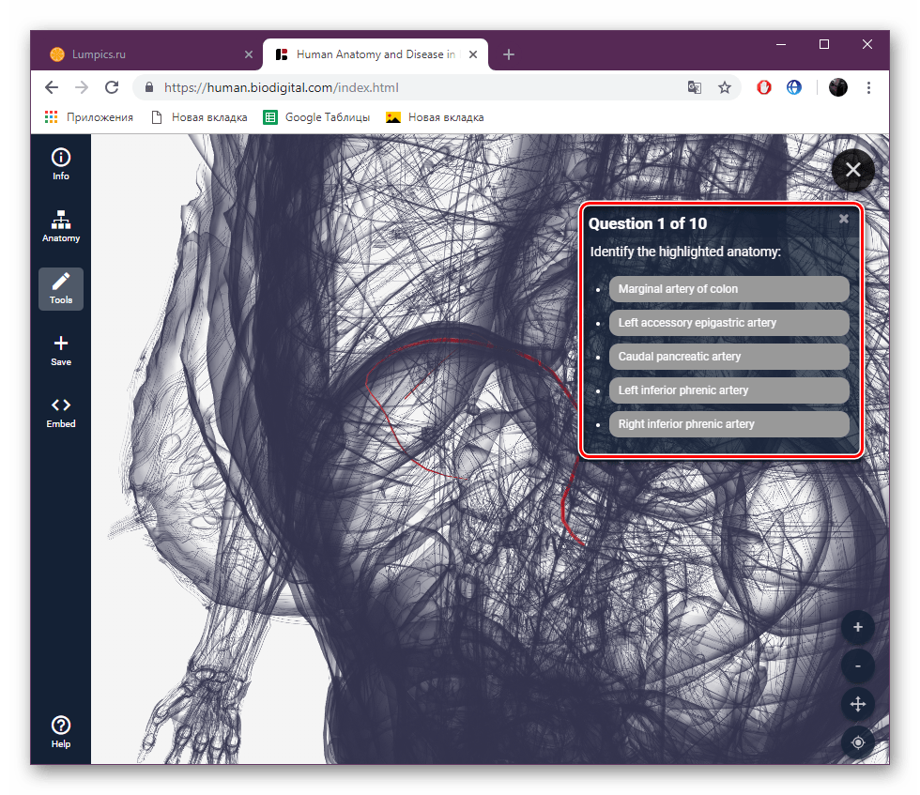
Task: Reset the camera with the center view control
Action: click(857, 742)
